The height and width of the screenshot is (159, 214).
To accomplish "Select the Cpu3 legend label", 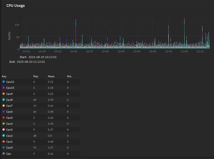I will pos(9,130).
